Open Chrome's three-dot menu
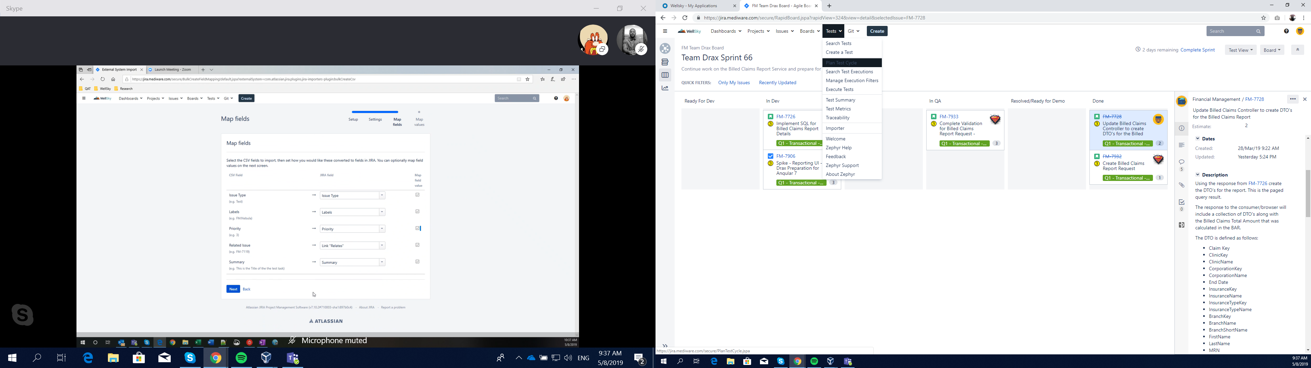Image resolution: width=1311 pixels, height=368 pixels. click(x=1304, y=18)
